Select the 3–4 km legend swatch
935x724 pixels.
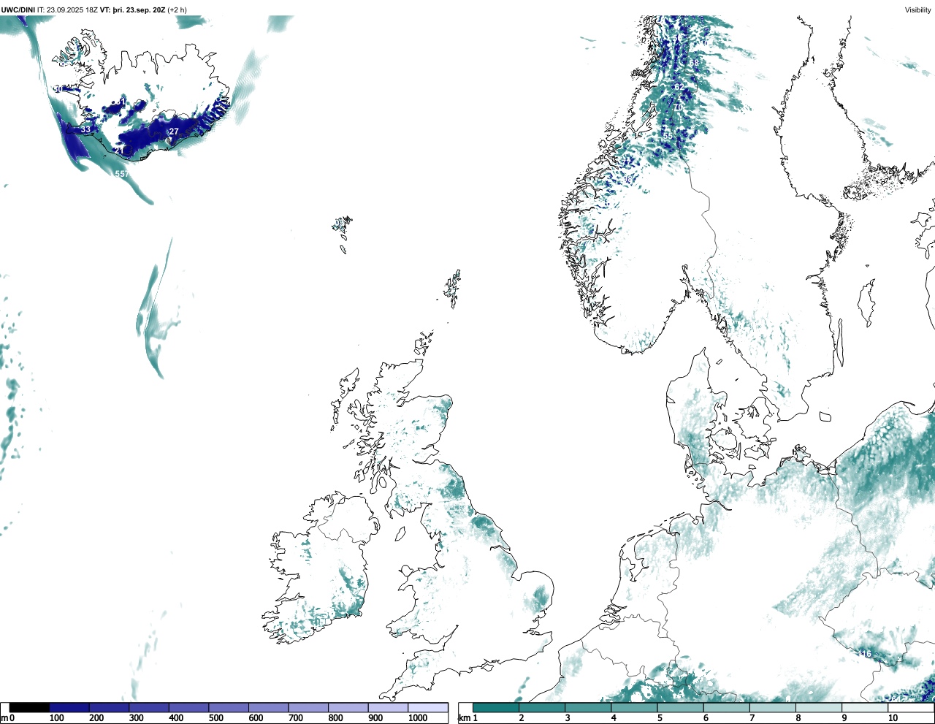click(x=588, y=707)
